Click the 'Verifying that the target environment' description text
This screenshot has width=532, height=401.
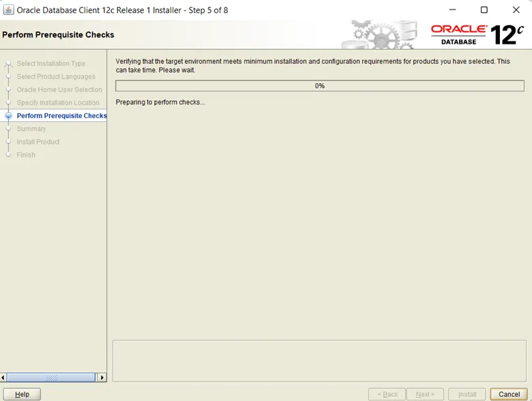pos(312,66)
